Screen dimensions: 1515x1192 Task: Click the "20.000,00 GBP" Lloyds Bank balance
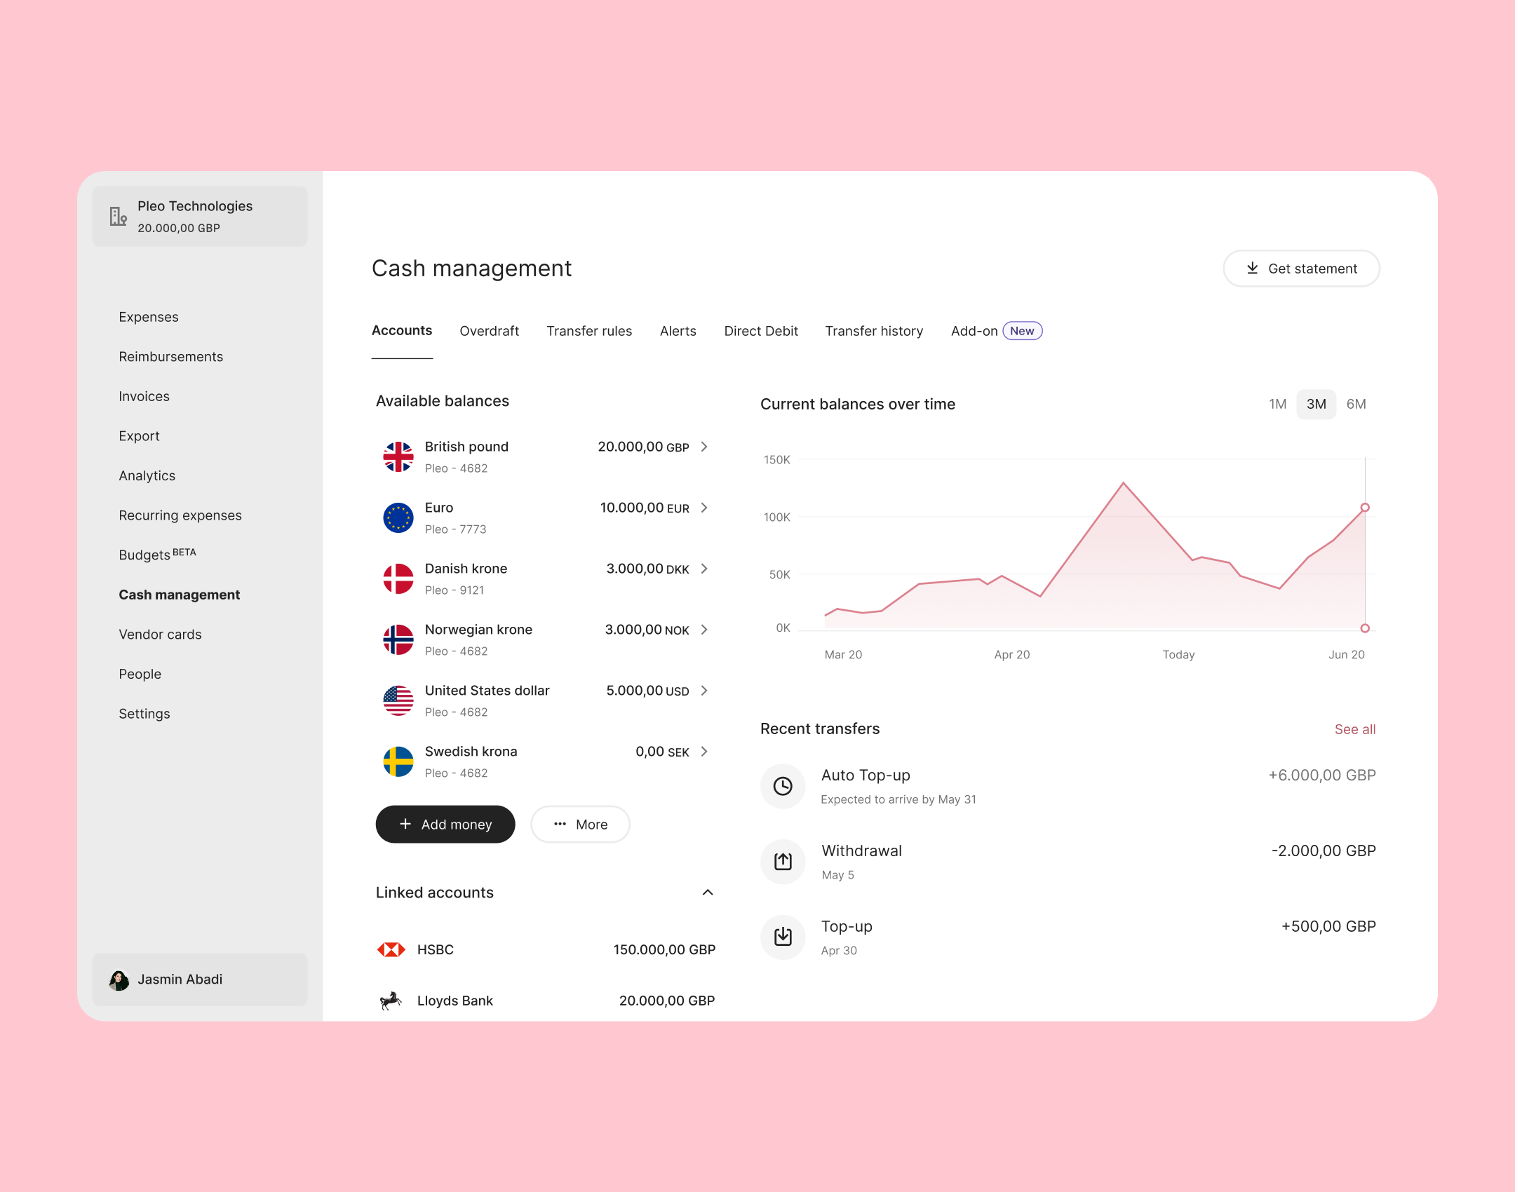point(667,1001)
